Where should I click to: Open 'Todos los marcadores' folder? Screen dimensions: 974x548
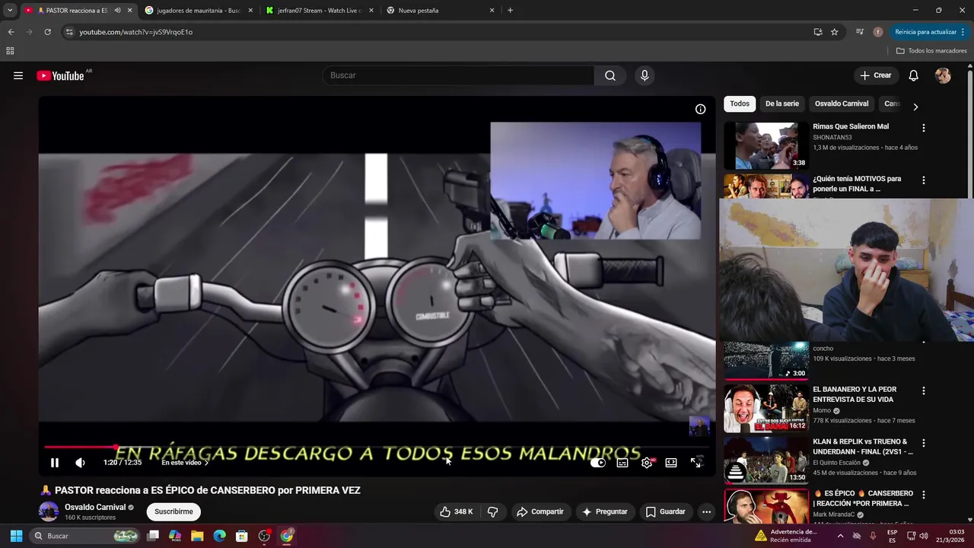[x=931, y=51]
